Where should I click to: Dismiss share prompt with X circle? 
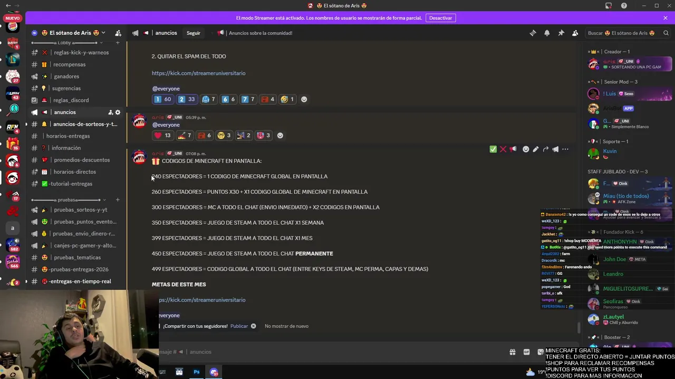(253, 326)
